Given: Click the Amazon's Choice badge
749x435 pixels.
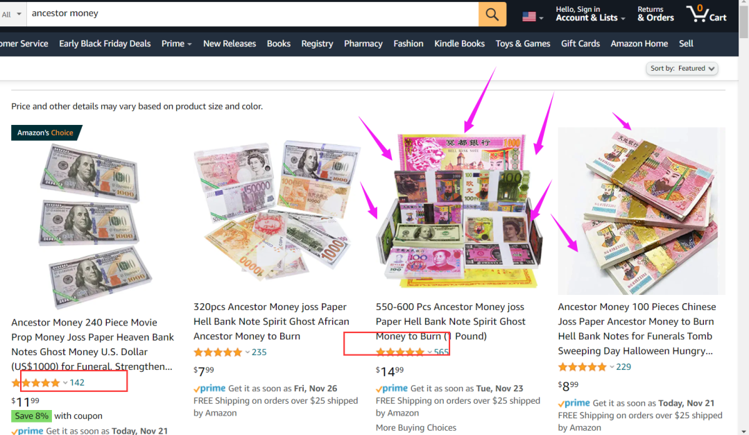Looking at the screenshot, I should (x=45, y=133).
